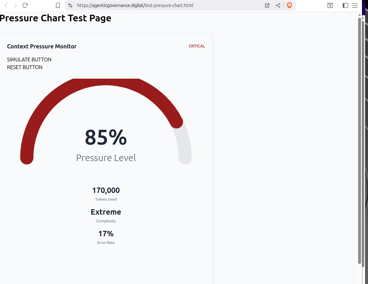
Task: Open the browser hamburger menu
Action: coord(355,5)
